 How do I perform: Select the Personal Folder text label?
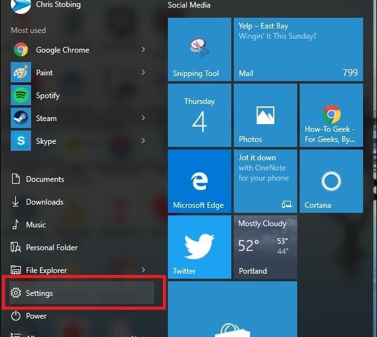pyautogui.click(x=52, y=248)
